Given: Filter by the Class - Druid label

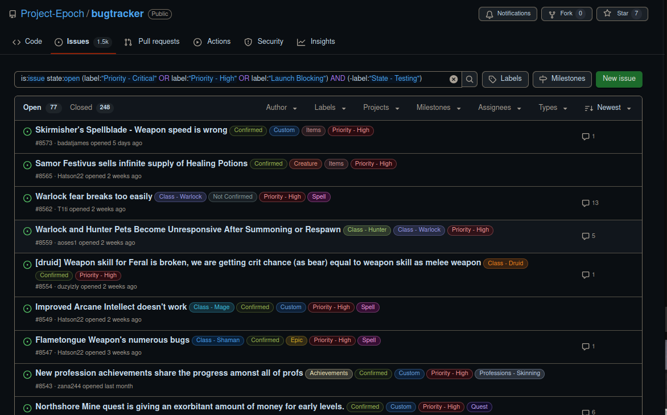Looking at the screenshot, I should pyautogui.click(x=505, y=264).
